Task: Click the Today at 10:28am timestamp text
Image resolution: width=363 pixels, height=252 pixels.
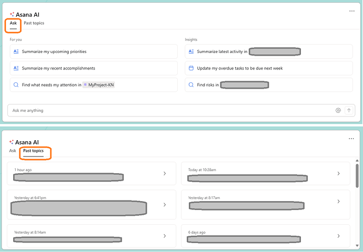Action: click(202, 170)
